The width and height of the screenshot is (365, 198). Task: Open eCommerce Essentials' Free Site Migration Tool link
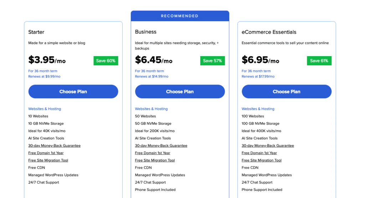262,160
